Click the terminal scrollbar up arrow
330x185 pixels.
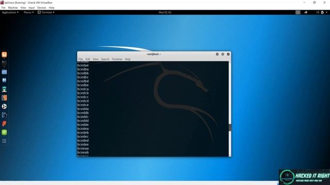230,63
